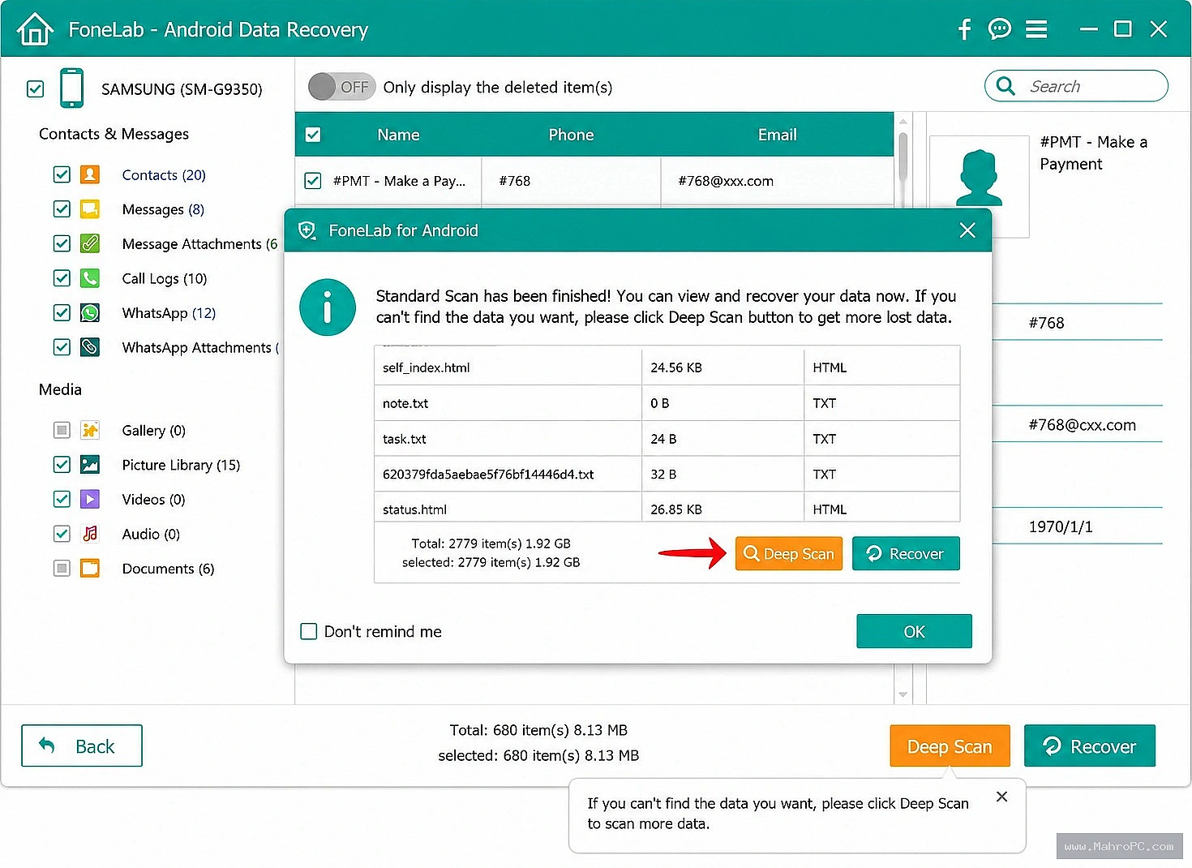1192x868 pixels.
Task: Click OK in the dialog
Action: (x=914, y=631)
